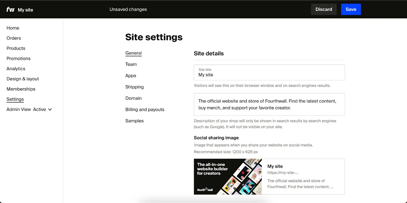Open the chevron next to Active status
This screenshot has width=407, height=203.
coord(50,109)
